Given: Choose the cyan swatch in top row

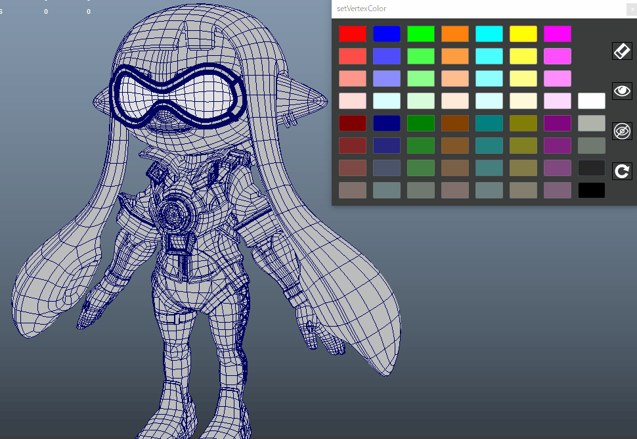Looking at the screenshot, I should click(489, 34).
